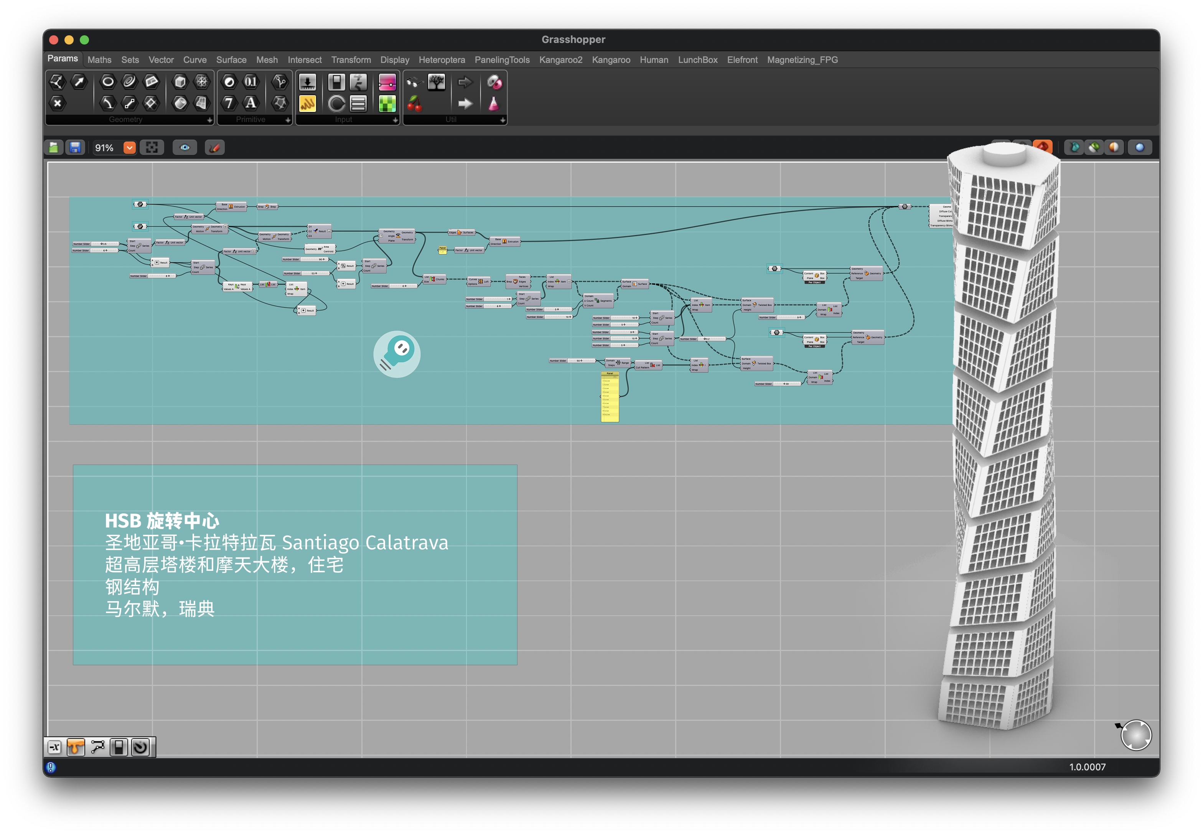Click the zoom extents button
Image resolution: width=1203 pixels, height=834 pixels.
[152, 148]
